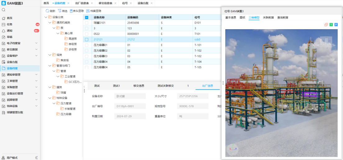Viewport: 343px width, 160px height.
Task: Click the 焦炭塔 folder icon
Action: tap(58, 60)
